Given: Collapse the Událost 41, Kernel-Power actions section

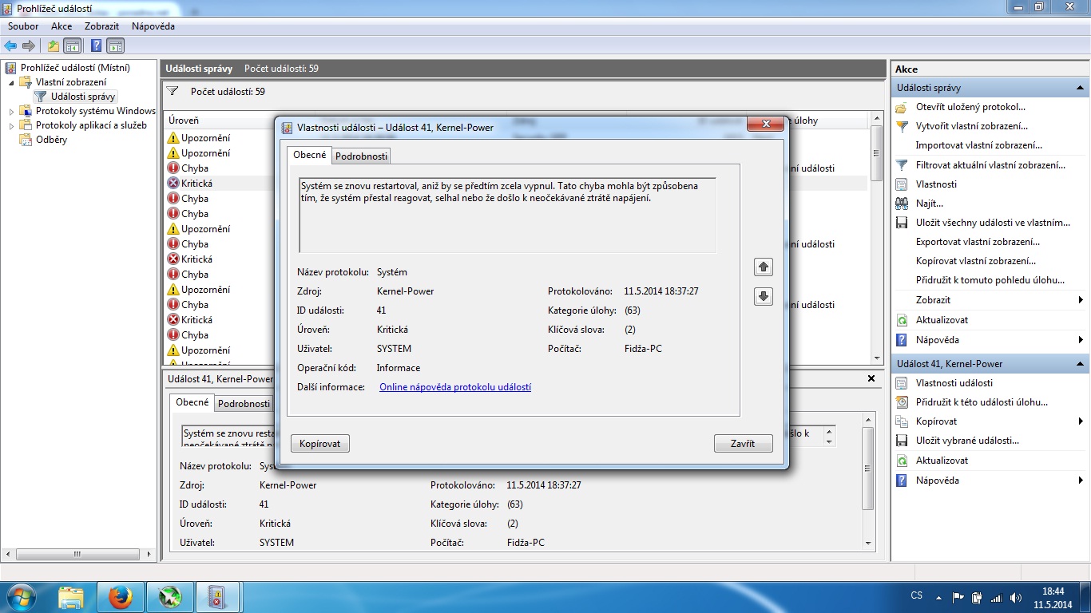Looking at the screenshot, I should 1081,364.
